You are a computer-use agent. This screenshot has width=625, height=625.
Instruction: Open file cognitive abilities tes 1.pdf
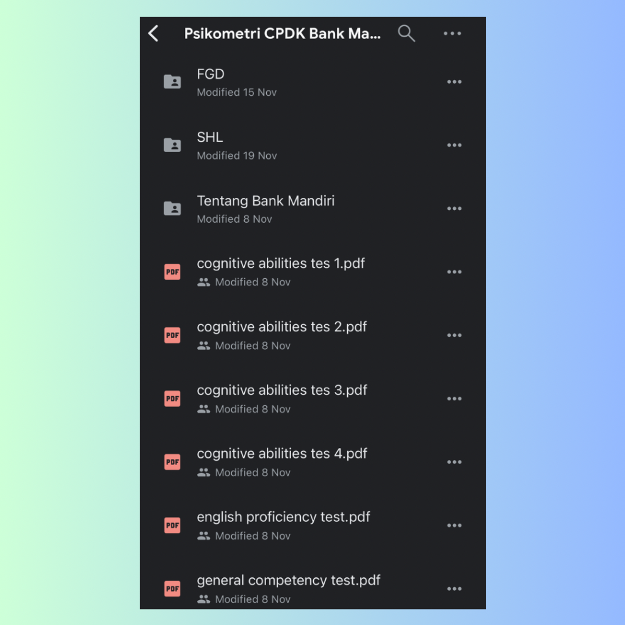281,264
